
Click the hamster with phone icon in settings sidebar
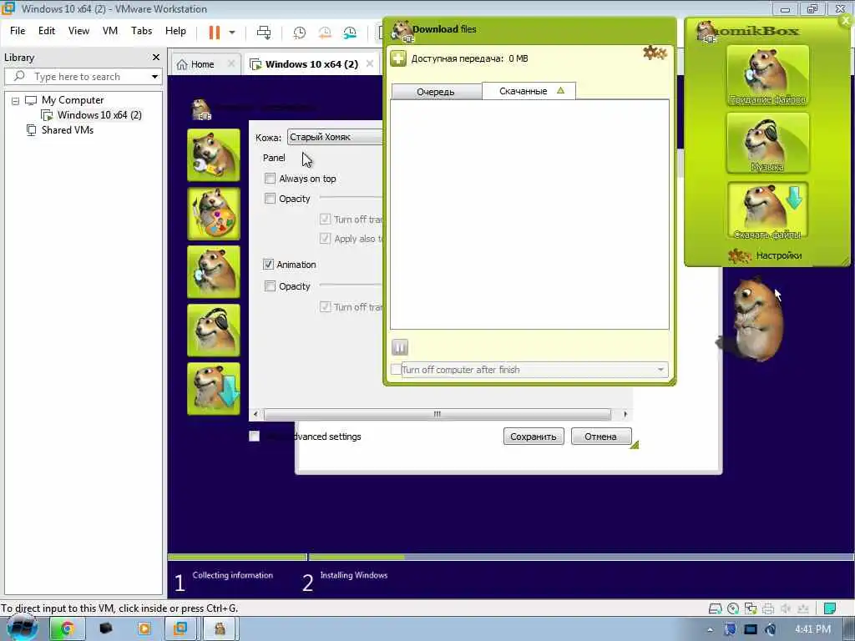tap(214, 272)
